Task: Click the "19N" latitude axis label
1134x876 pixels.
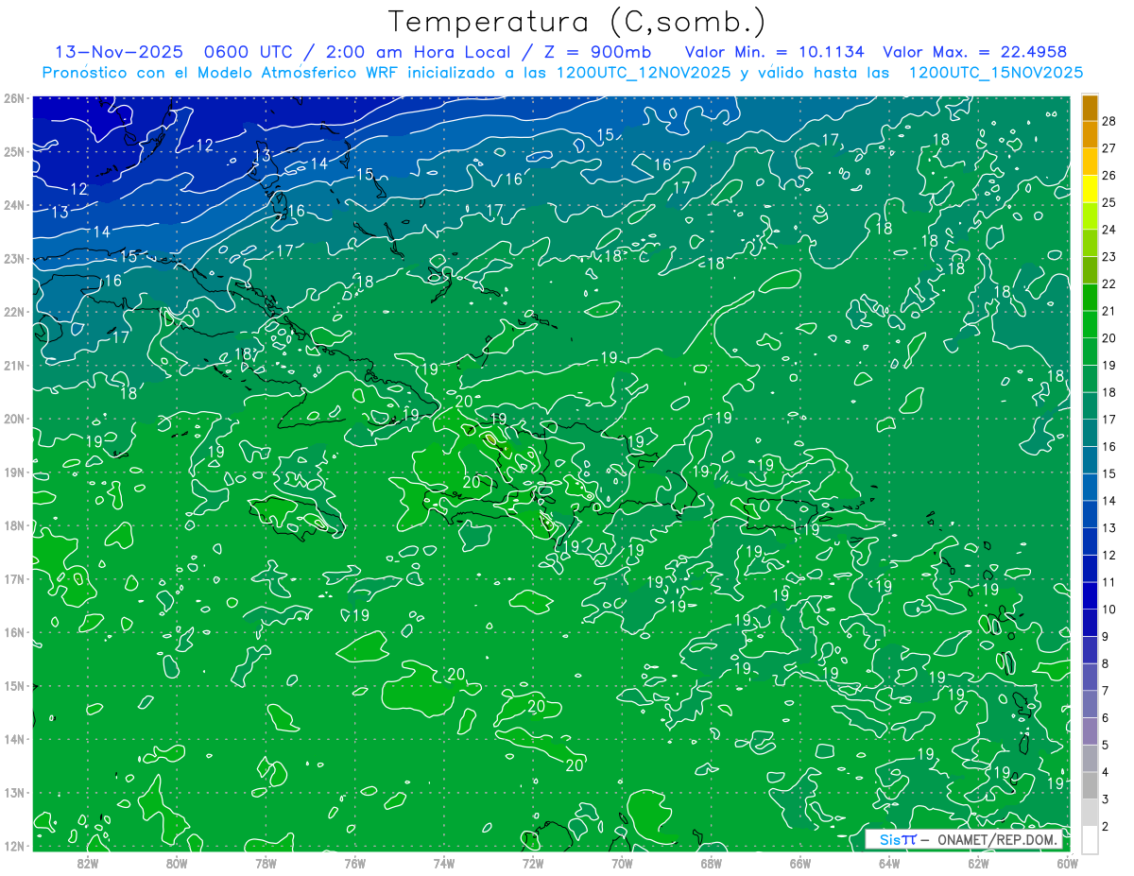Action: (13, 472)
